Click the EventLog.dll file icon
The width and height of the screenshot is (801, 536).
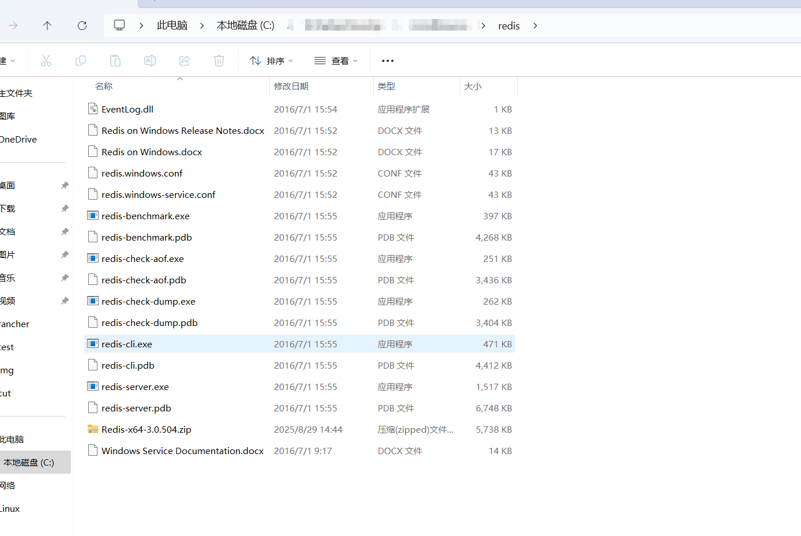click(x=92, y=109)
